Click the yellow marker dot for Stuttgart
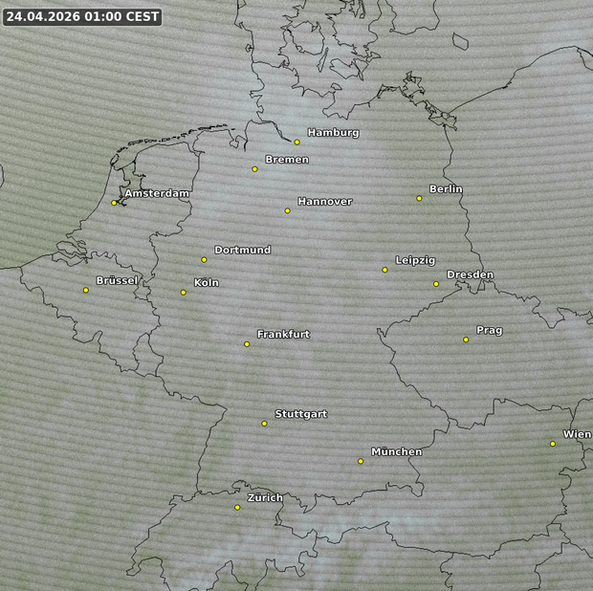 [x=265, y=423]
